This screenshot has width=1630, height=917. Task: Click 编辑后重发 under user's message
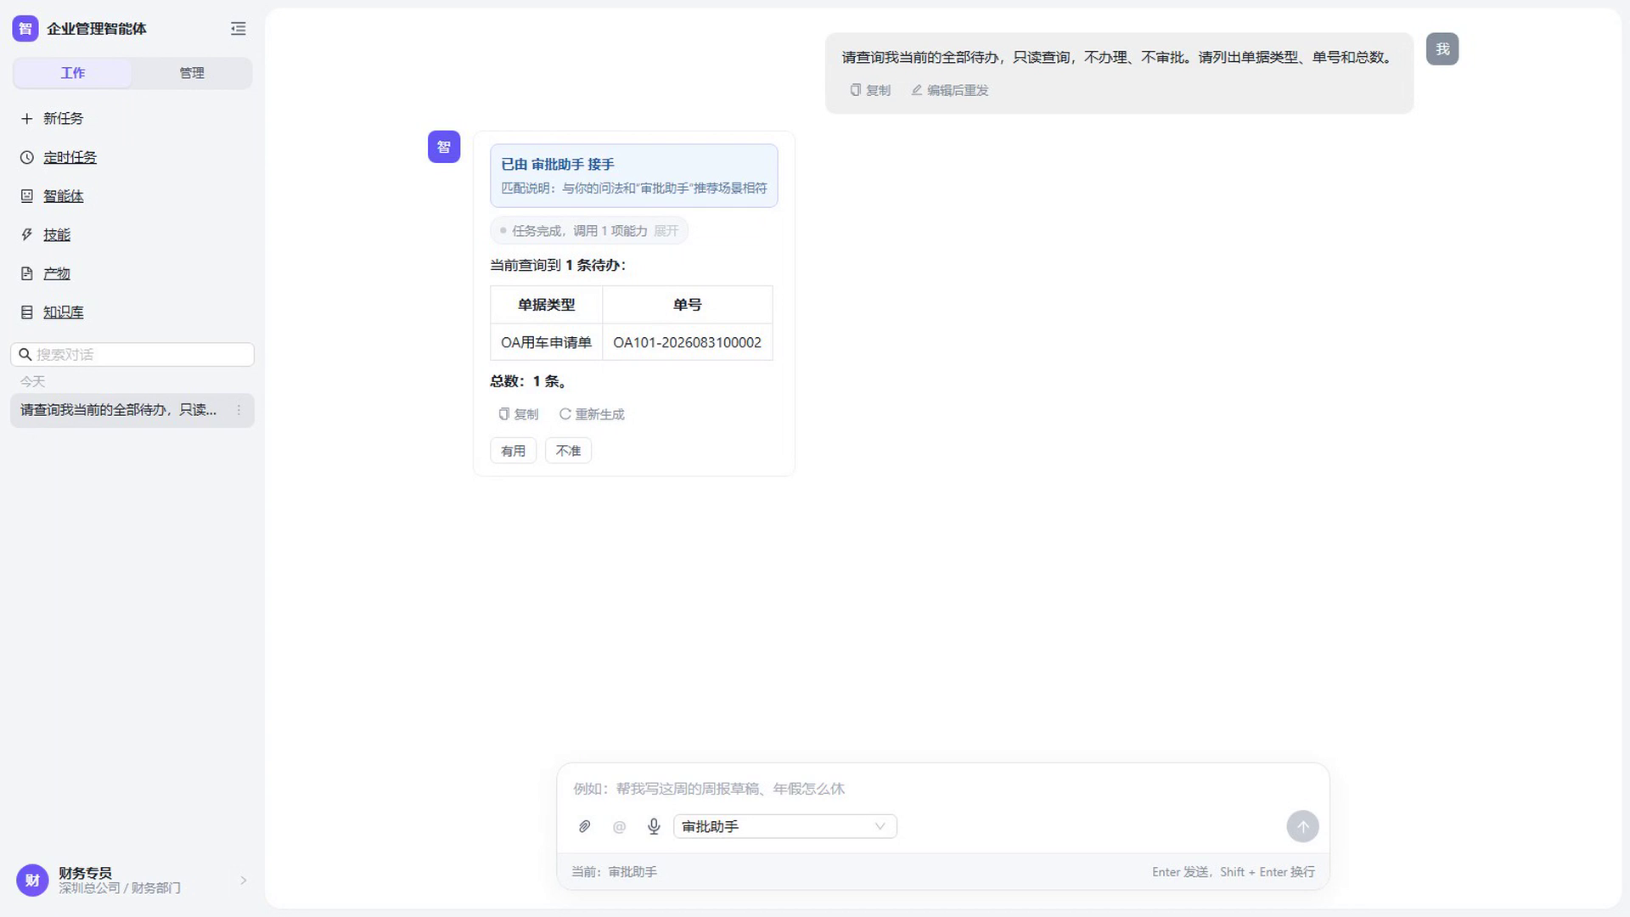[950, 90]
